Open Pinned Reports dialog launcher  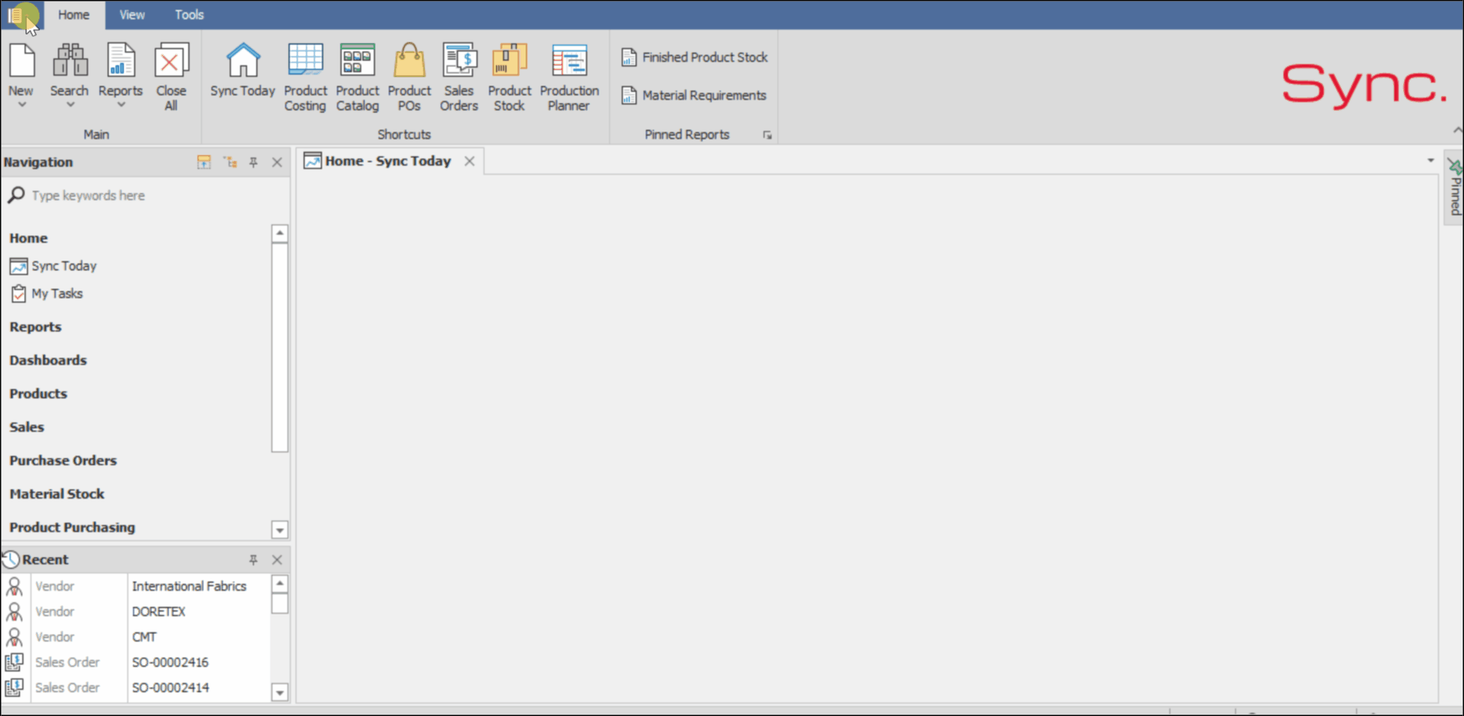click(767, 135)
